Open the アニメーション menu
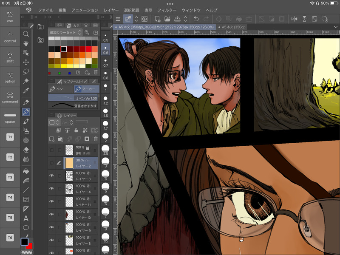Viewport: 340px width, 255px height. pos(85,10)
